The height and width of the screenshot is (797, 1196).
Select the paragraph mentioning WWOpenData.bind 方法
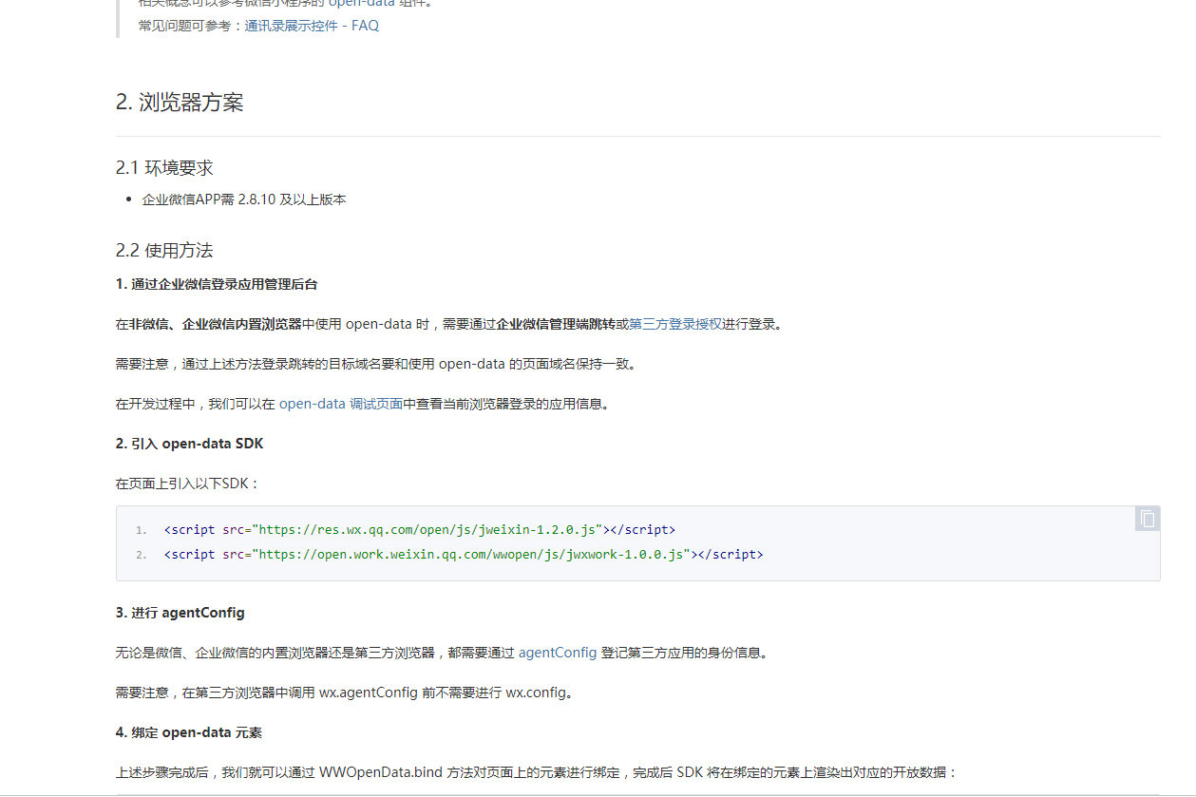(x=538, y=772)
